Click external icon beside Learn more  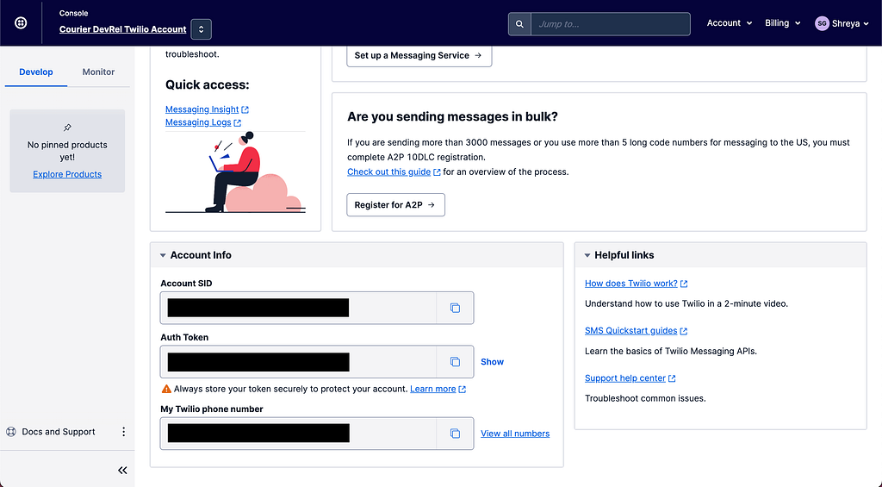(x=462, y=390)
